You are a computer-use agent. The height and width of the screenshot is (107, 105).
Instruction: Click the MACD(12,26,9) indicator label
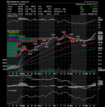point(13,76)
